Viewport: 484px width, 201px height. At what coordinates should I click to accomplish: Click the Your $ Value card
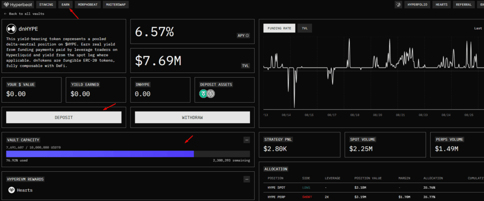click(x=32, y=90)
